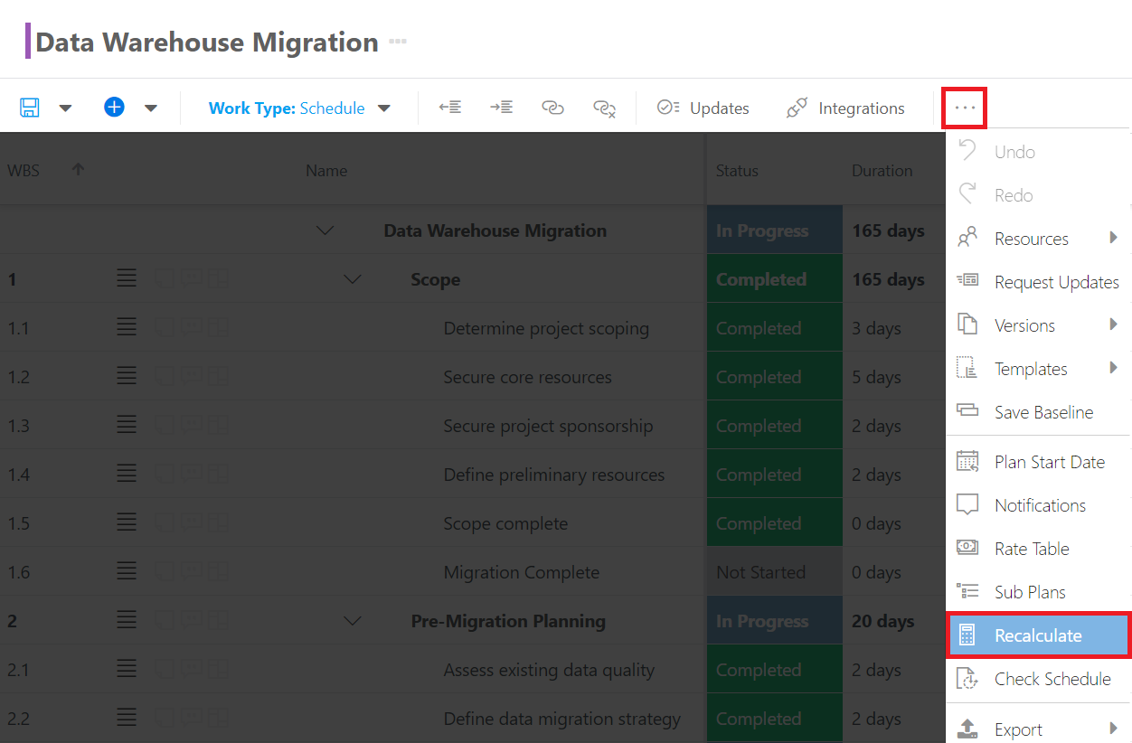Image resolution: width=1132 pixels, height=743 pixels.
Task: Click row menu icon for WBS 1.3
Action: [x=127, y=425]
